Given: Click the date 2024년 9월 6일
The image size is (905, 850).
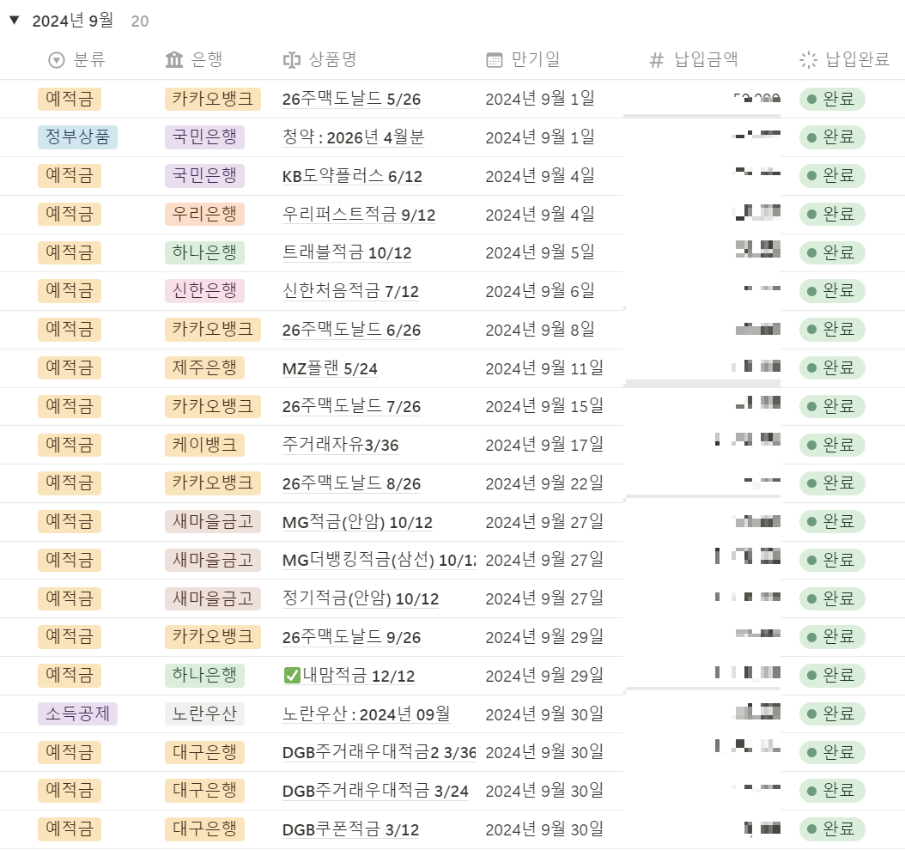Looking at the screenshot, I should click(540, 291).
